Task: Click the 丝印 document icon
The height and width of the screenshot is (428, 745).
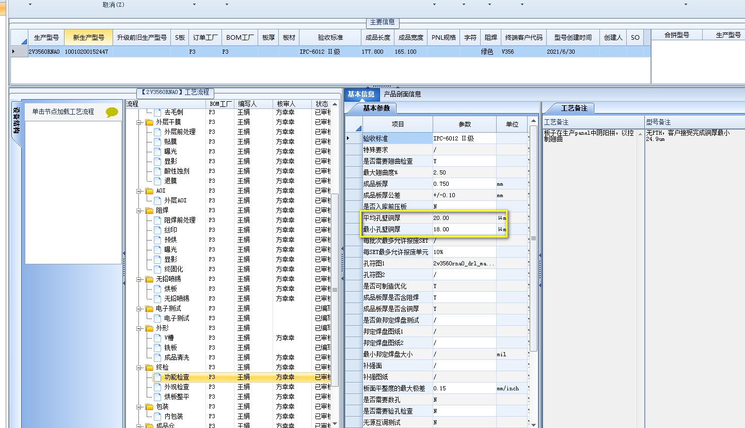Action: click(157, 230)
